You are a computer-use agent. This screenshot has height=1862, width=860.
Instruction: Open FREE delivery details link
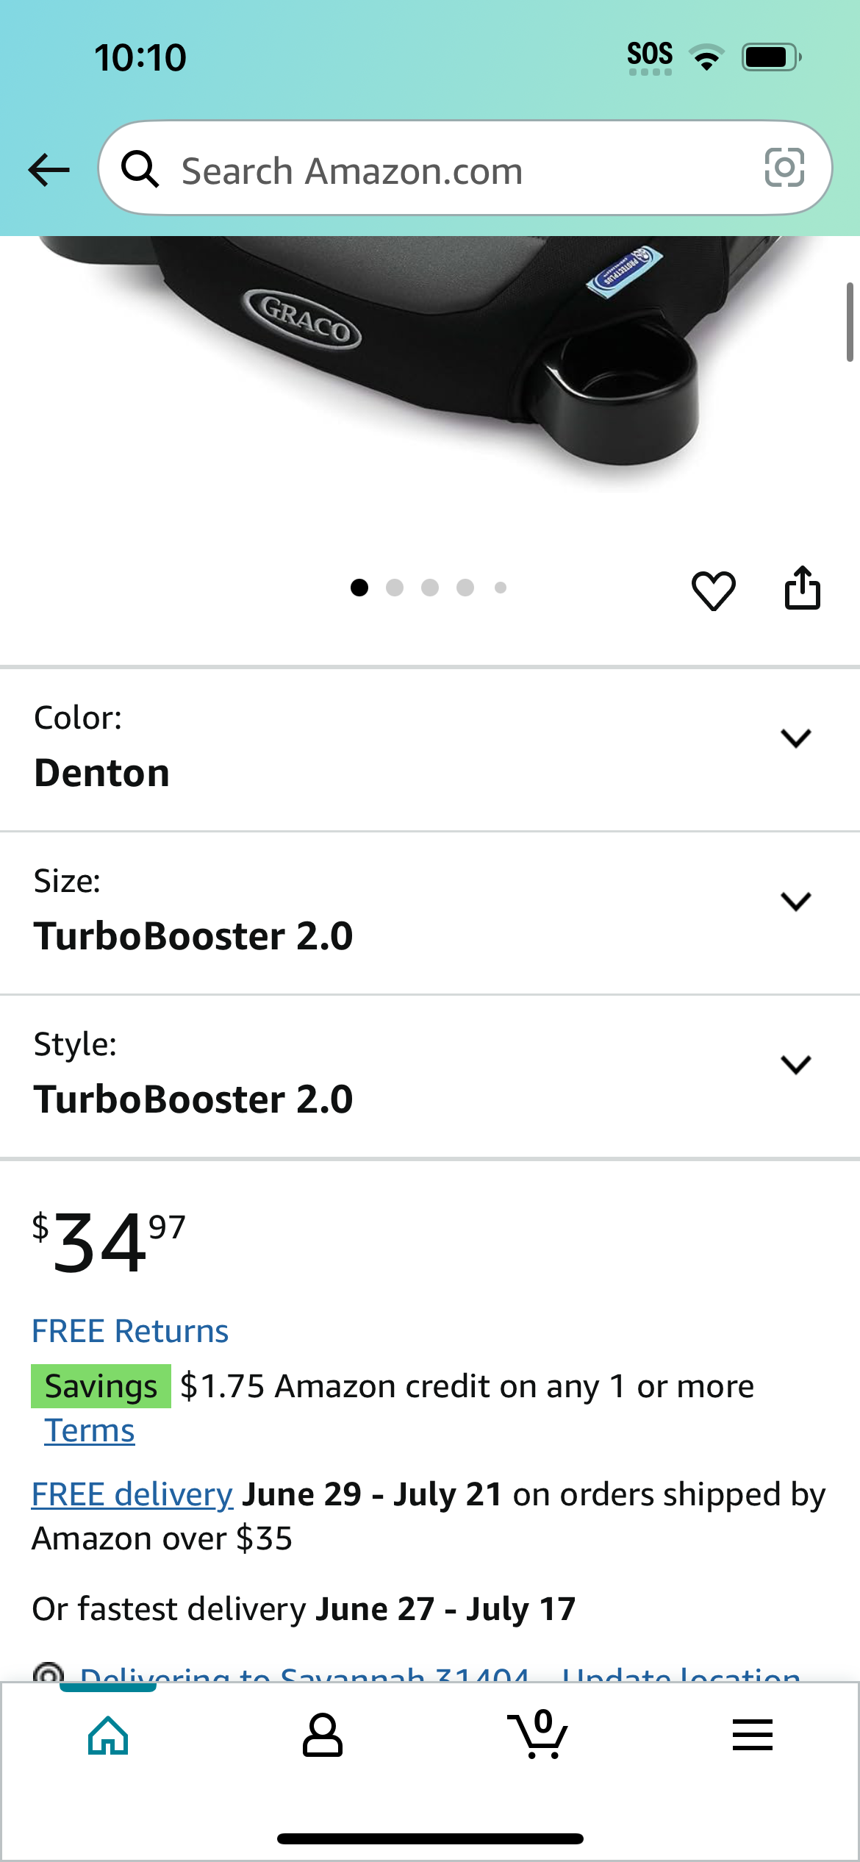[132, 1494]
